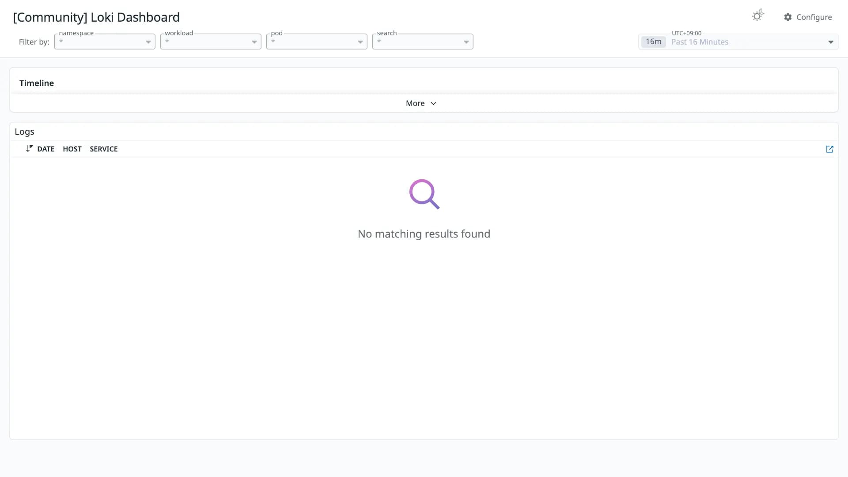Viewport: 848px width, 477px height.
Task: Open the workload filter dropdown
Action: pos(211,42)
